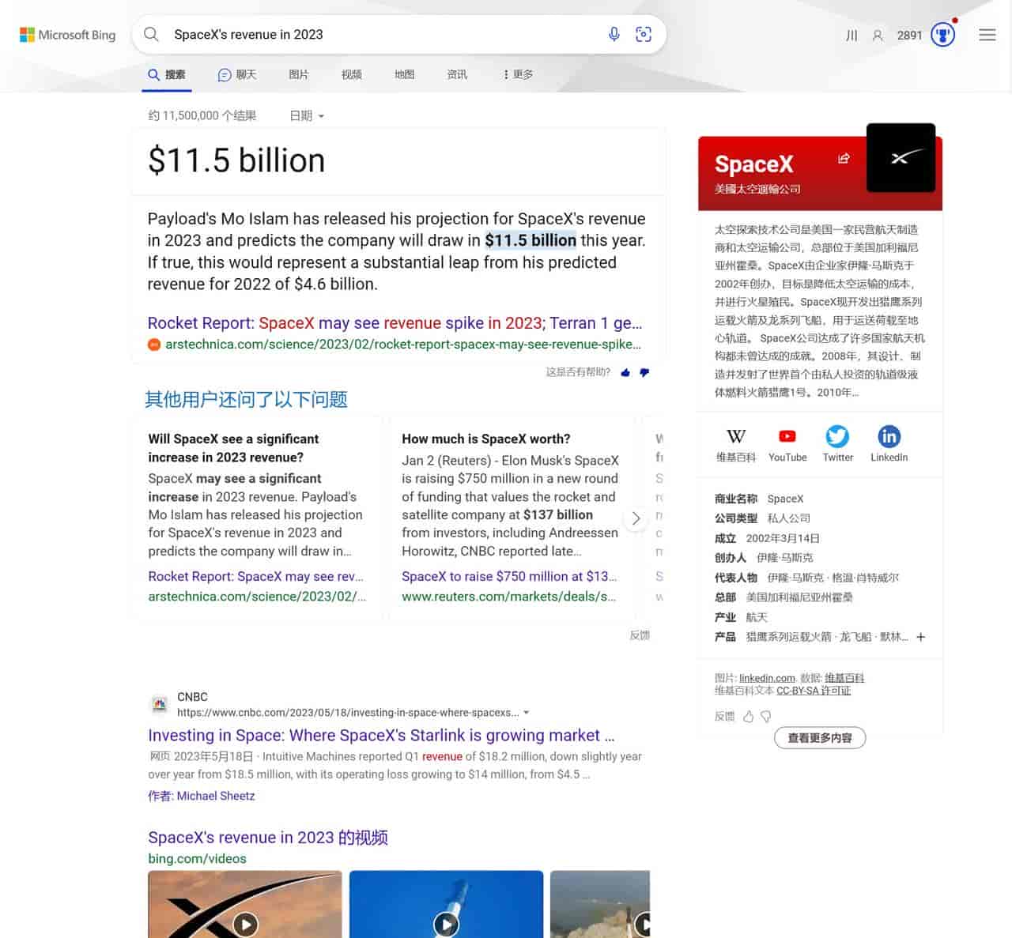Open Bing's hamburger menu
Screen dimensions: 1012x938
(987, 34)
